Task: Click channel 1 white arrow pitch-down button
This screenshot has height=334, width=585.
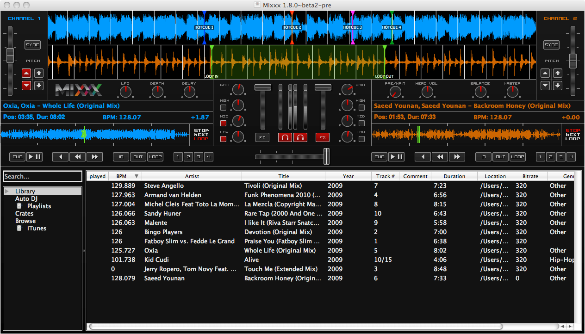Action: [x=39, y=85]
